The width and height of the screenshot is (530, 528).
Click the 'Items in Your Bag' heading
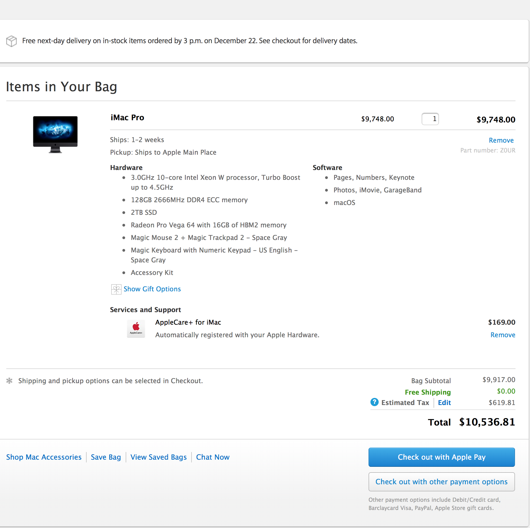click(x=61, y=87)
